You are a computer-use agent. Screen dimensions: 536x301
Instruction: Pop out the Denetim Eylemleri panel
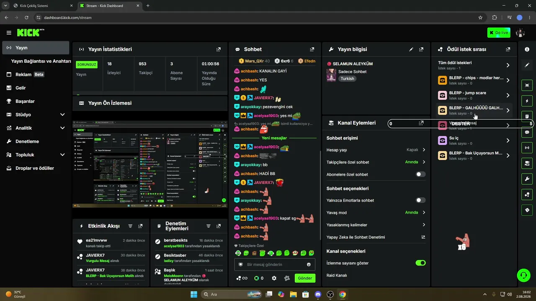219,226
